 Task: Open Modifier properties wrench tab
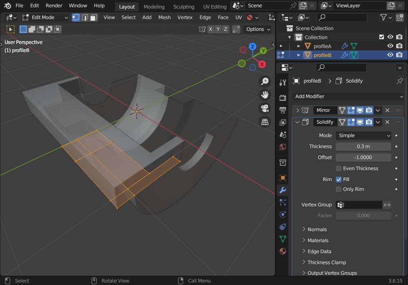tap(283, 190)
